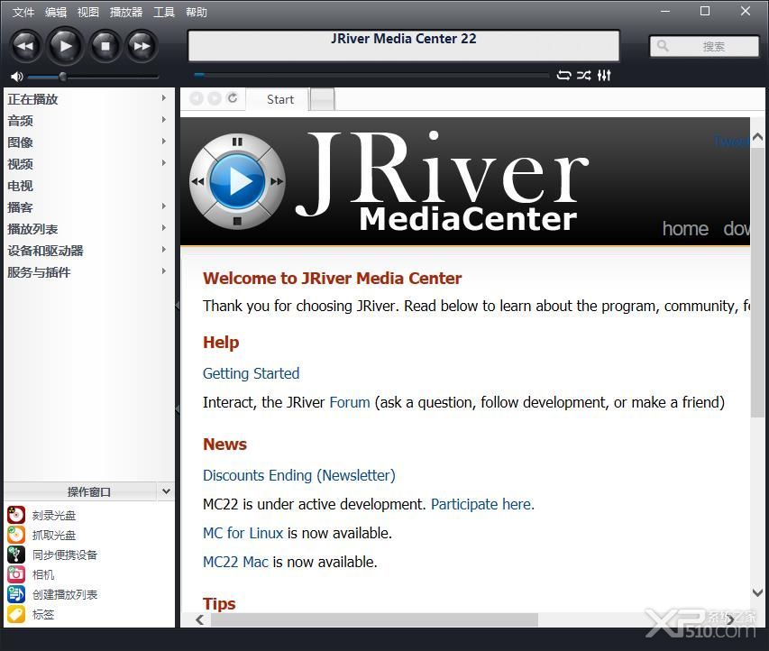Follow the Participate here link
This screenshot has height=651, width=769.
[x=482, y=504]
